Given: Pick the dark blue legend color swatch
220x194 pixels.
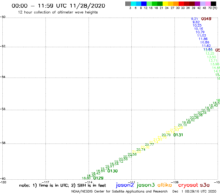Looking at the screenshot, I should (144, 4).
